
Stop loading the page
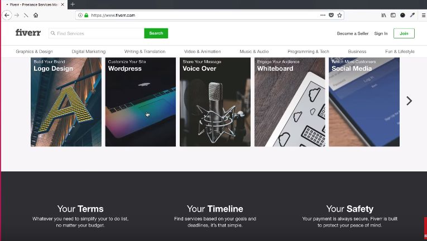point(26,16)
